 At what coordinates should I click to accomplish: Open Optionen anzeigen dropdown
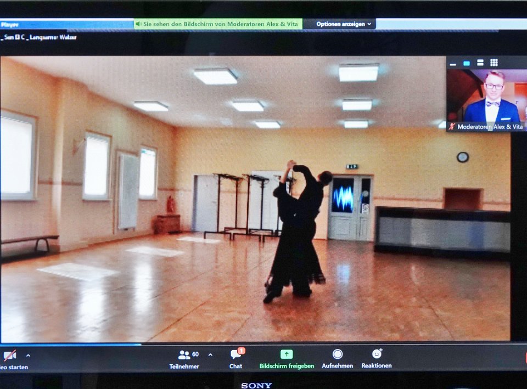click(x=344, y=24)
